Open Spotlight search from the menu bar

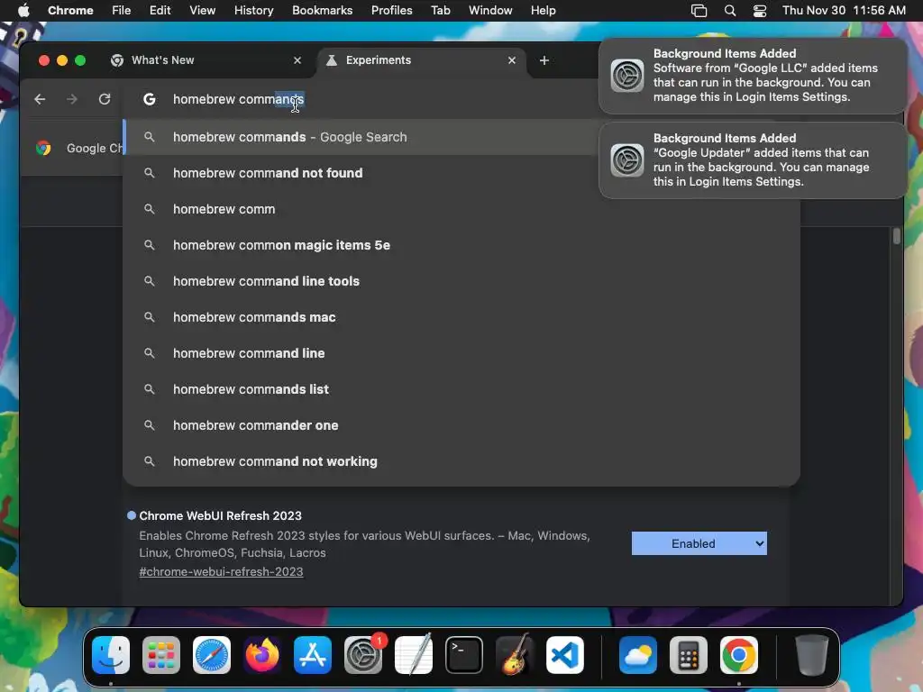(730, 11)
